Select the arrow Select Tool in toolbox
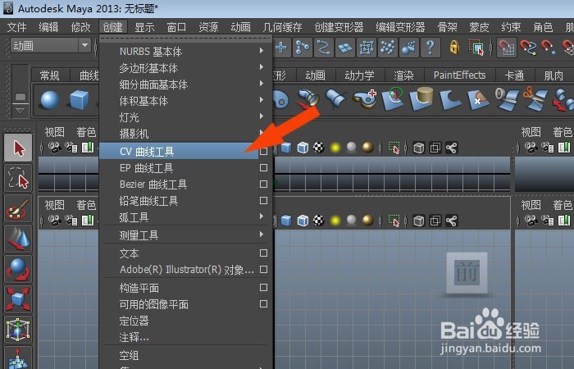Image resolution: width=574 pixels, height=369 pixels. pos(18,148)
